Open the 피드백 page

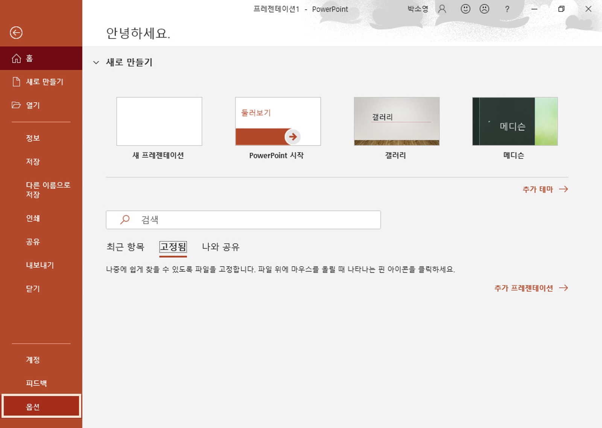[41, 383]
